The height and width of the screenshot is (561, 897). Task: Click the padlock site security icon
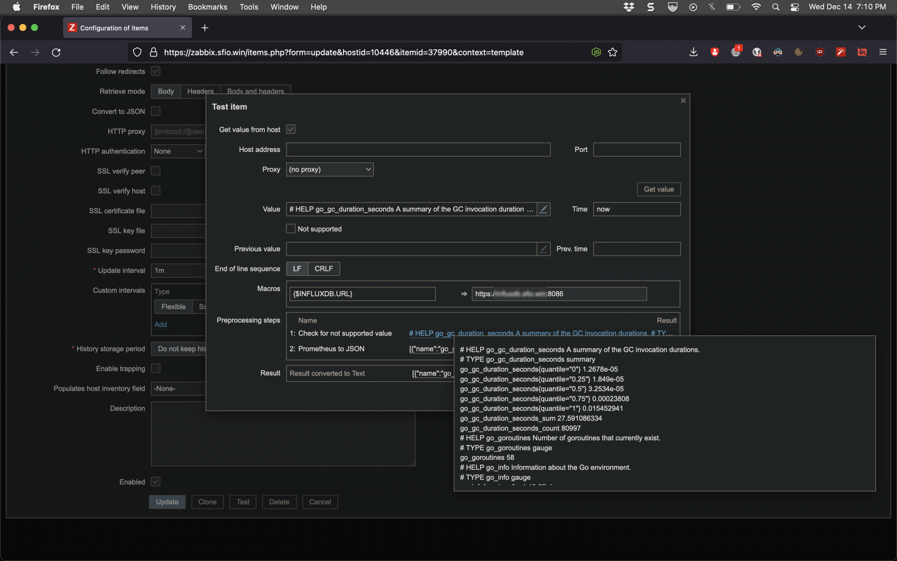click(153, 52)
